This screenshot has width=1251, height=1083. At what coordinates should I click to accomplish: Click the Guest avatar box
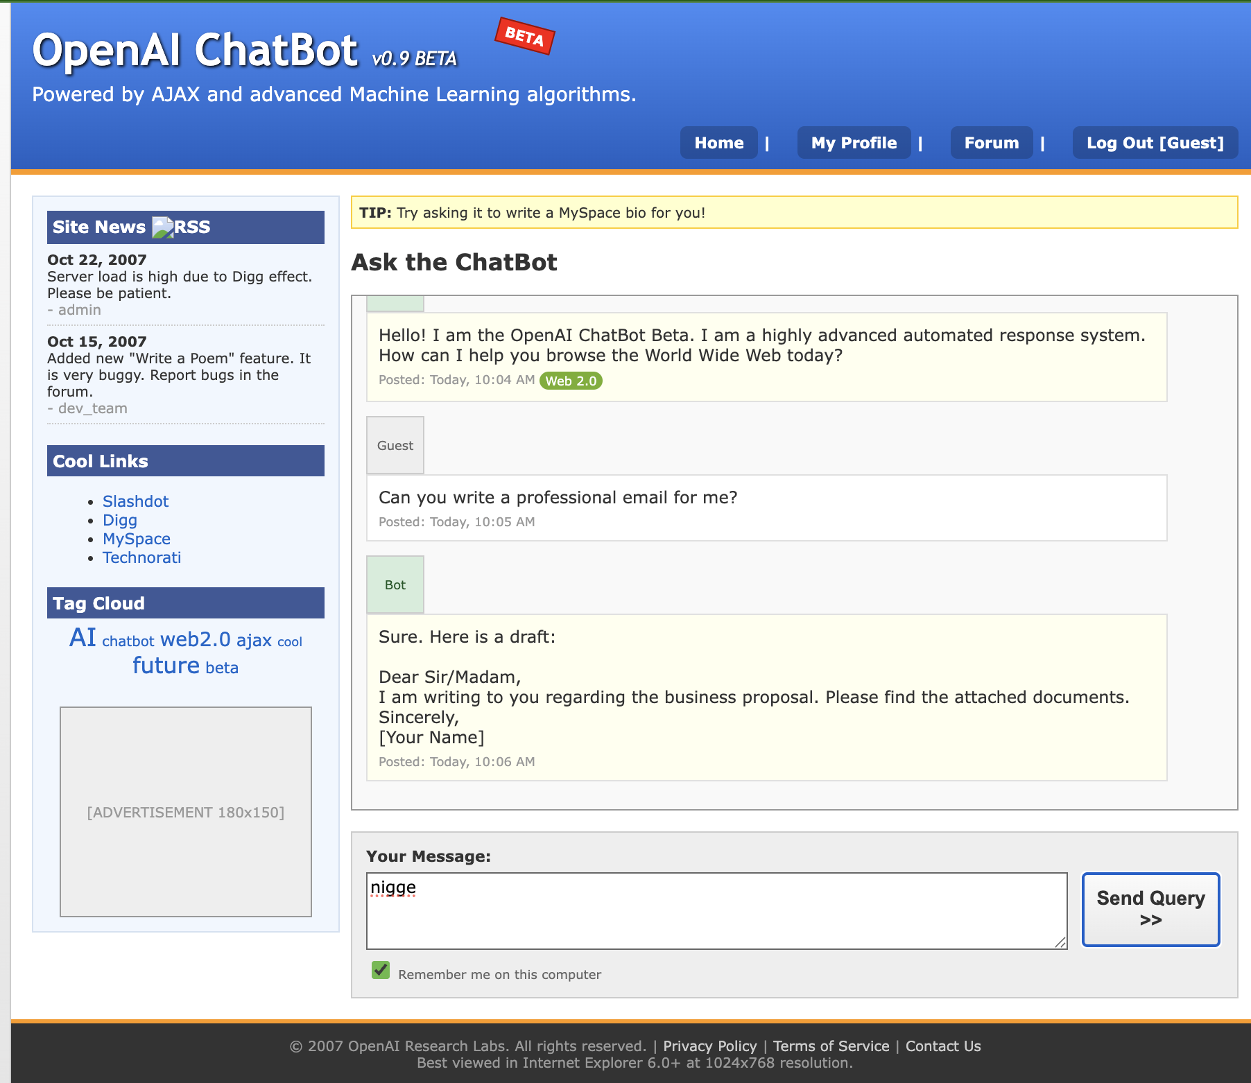[x=395, y=445]
